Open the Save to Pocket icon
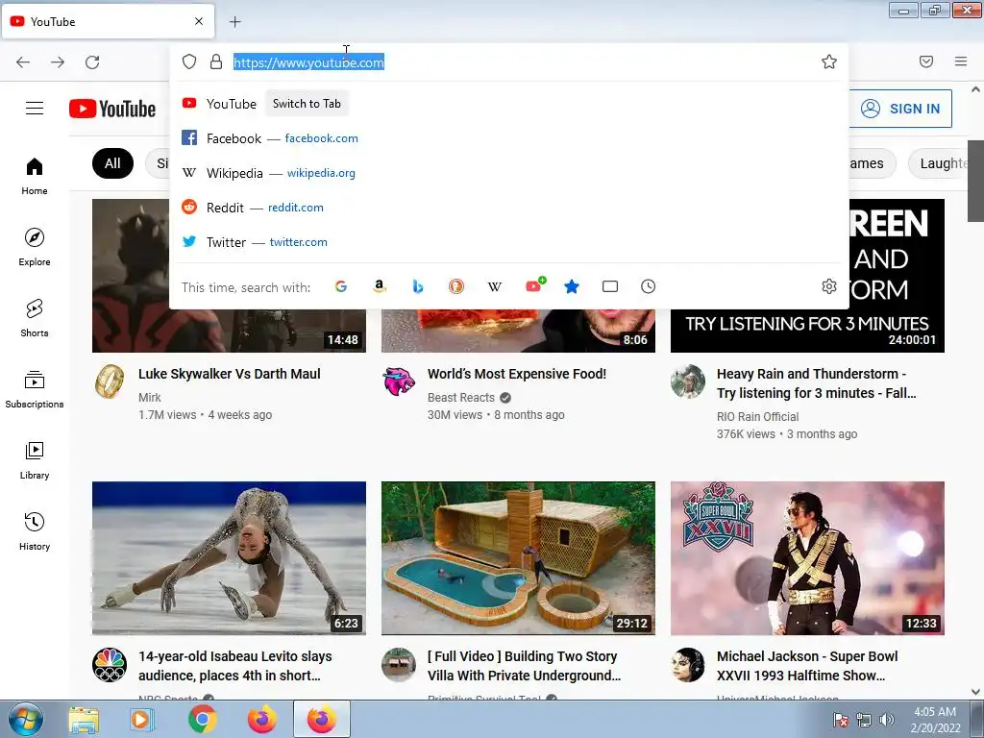Screen dimensions: 984x738 pos(926,61)
